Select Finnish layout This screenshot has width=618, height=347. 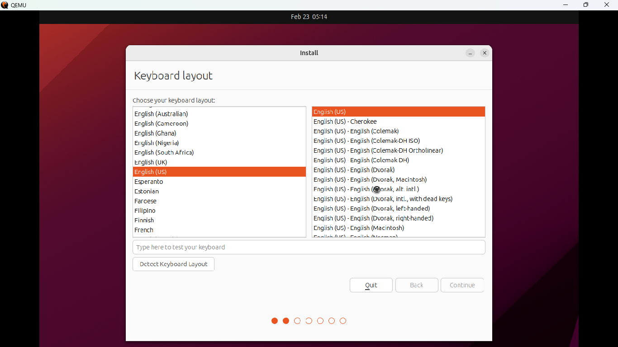[x=219, y=220]
